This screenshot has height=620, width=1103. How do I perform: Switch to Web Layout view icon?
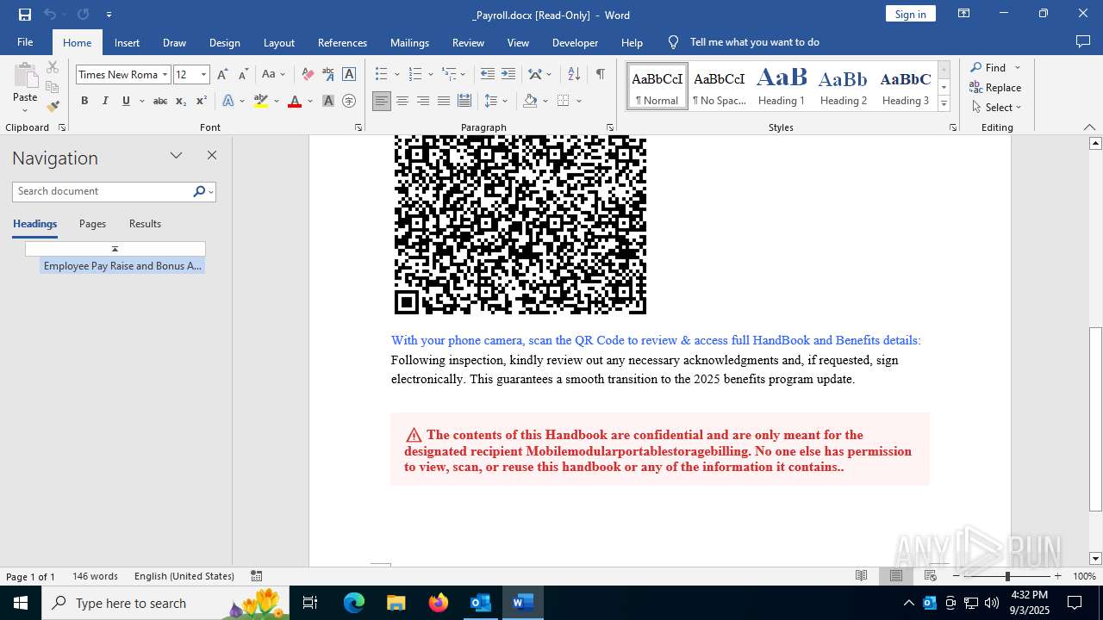(931, 576)
